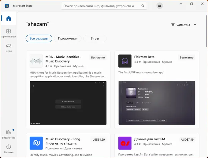
Task: Open Music Discovery - Song finder title
Action: tap(63, 141)
